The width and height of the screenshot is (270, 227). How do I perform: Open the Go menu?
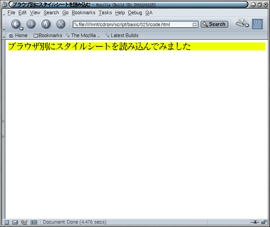pyautogui.click(x=65, y=13)
